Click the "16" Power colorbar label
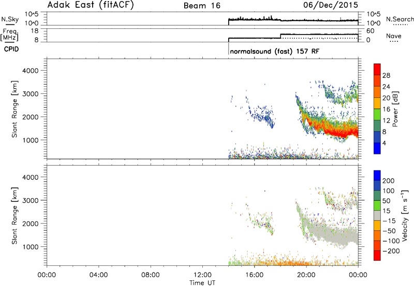 pos(386,109)
